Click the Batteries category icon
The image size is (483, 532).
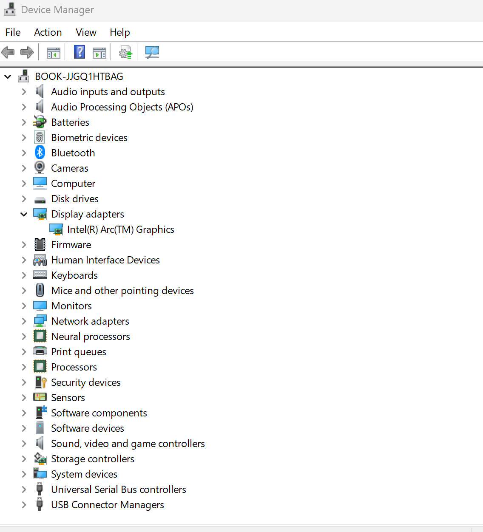pos(40,122)
